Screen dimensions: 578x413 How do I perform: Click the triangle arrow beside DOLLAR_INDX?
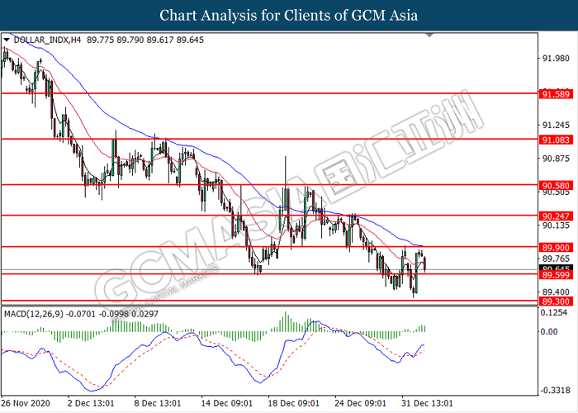[7, 39]
